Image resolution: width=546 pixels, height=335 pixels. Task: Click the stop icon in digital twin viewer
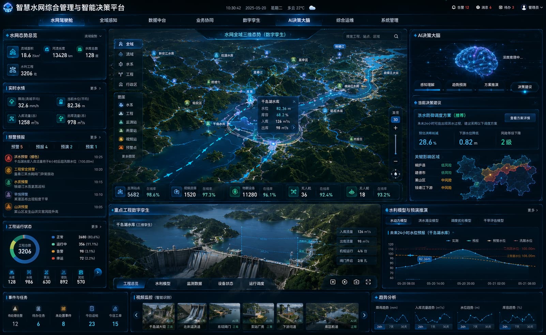tap(333, 282)
